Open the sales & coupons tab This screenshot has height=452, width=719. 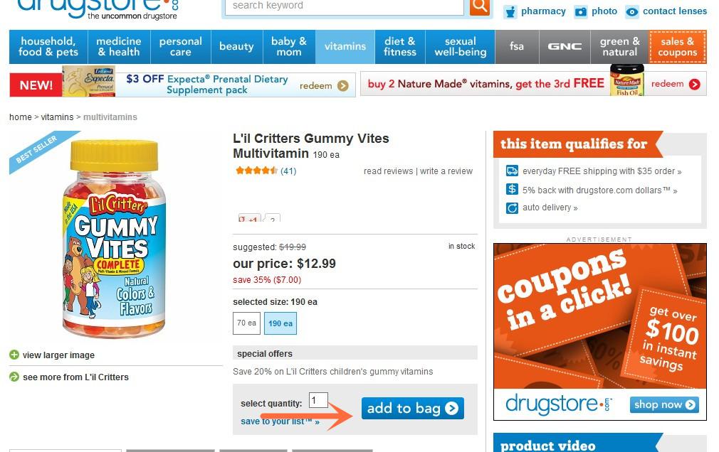677,47
